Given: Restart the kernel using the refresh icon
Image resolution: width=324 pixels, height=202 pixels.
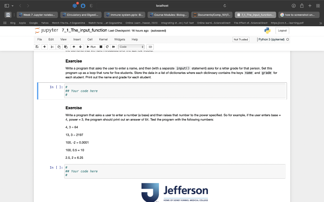Looking at the screenshot, I should pos(107,47).
